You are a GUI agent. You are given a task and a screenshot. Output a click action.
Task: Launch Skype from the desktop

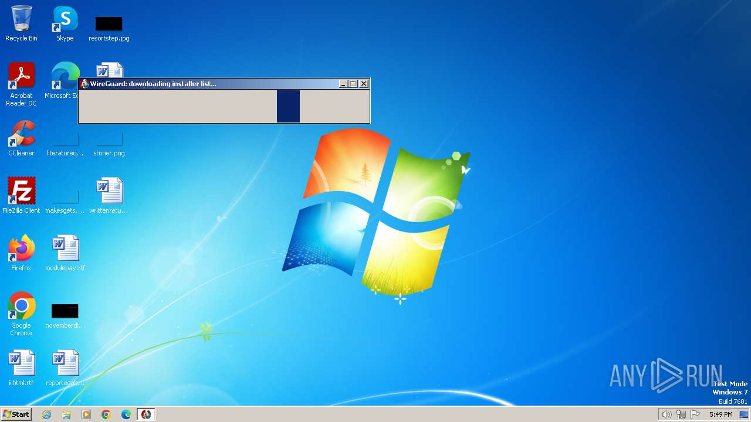(65, 23)
